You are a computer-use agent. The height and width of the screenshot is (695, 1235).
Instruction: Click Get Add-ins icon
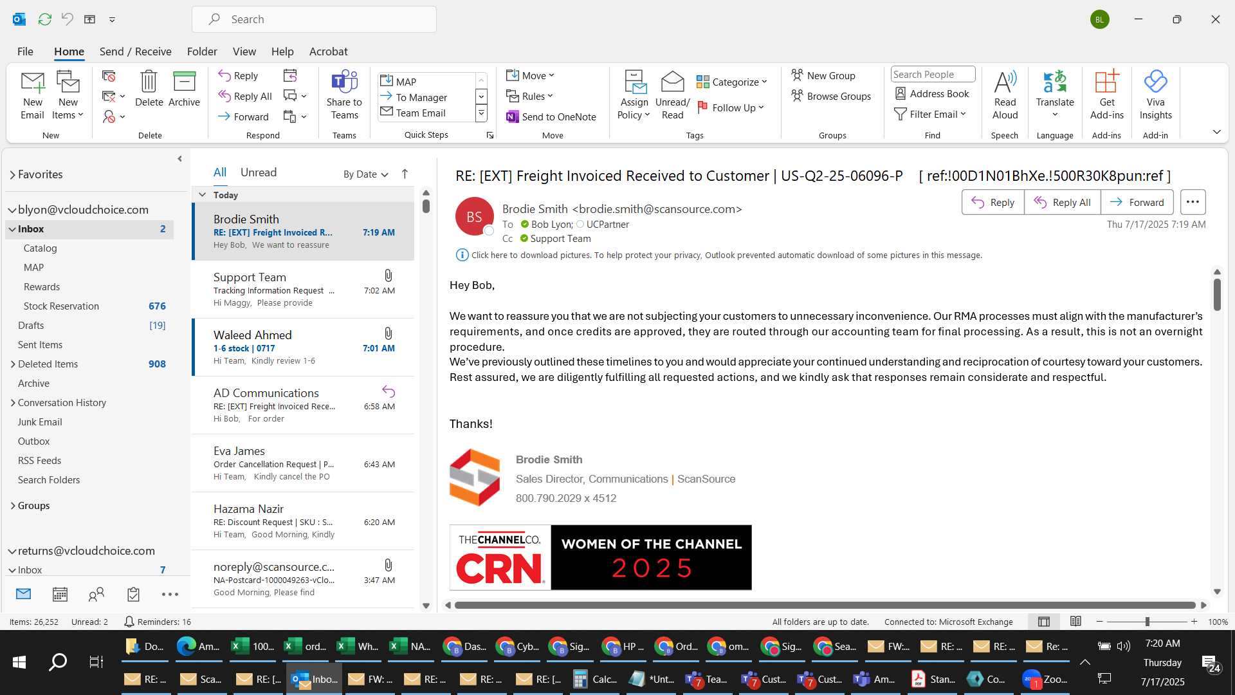point(1106,82)
